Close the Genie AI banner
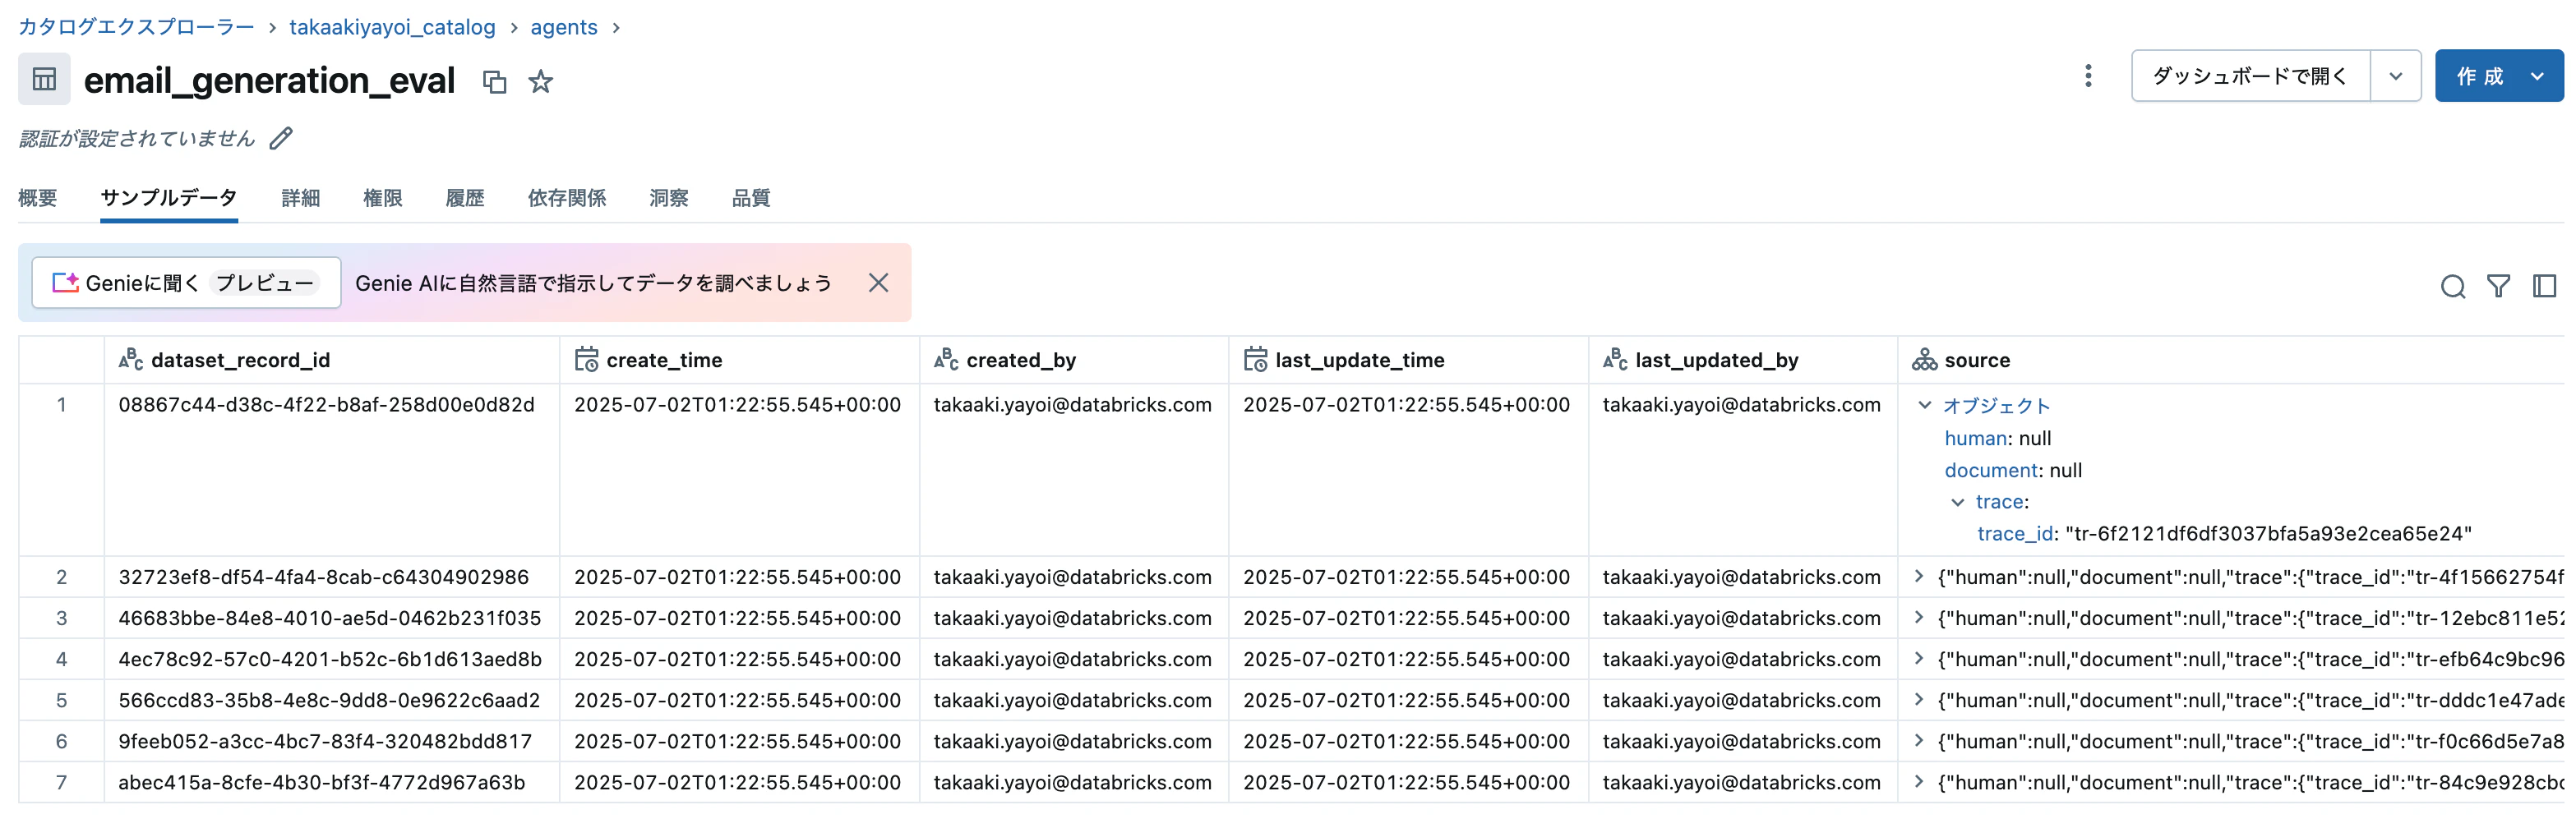2576x828 pixels. 878,283
